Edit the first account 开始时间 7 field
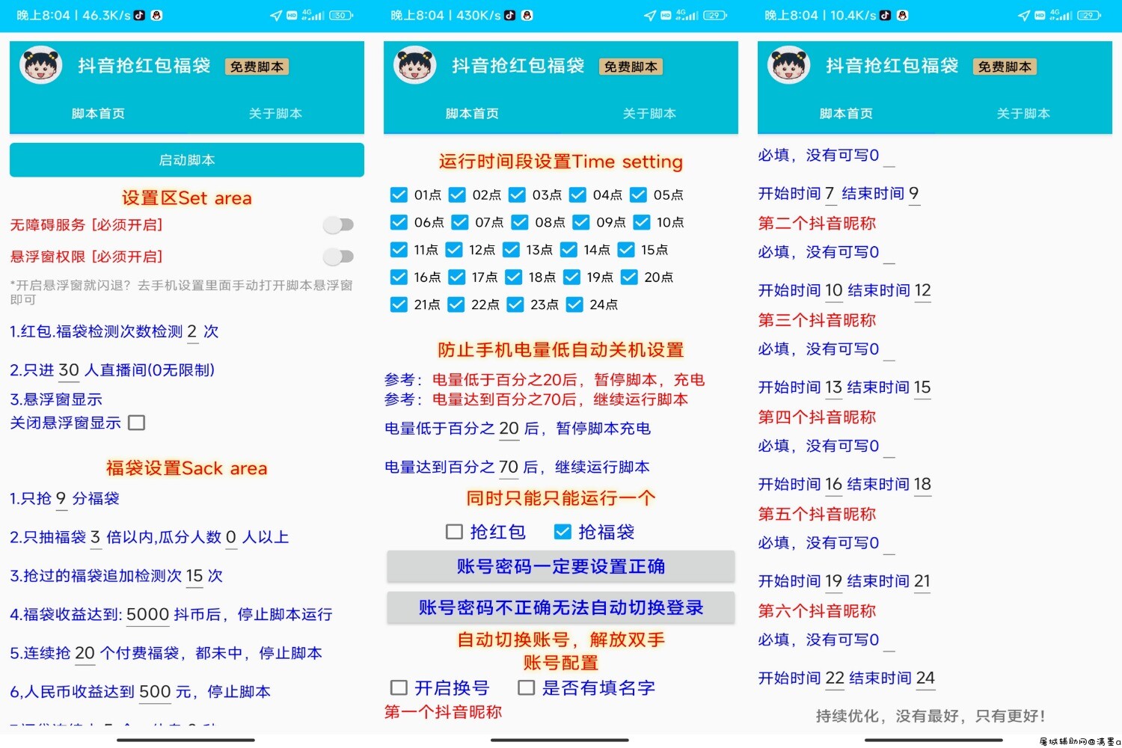This screenshot has width=1122, height=748. (x=830, y=194)
